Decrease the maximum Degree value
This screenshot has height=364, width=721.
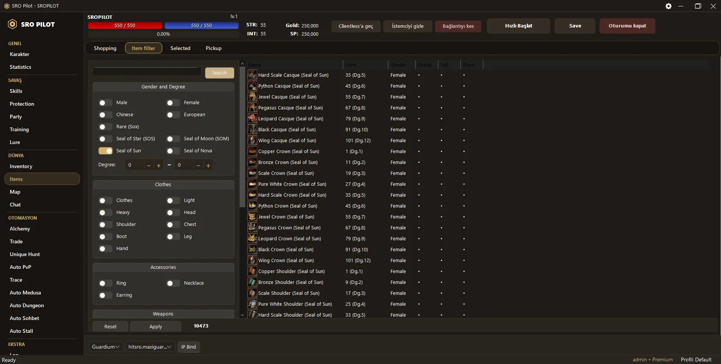pyautogui.click(x=198, y=166)
